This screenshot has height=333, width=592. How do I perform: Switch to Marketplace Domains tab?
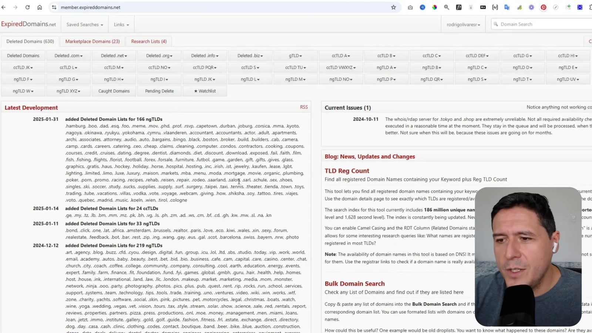pyautogui.click(x=92, y=41)
